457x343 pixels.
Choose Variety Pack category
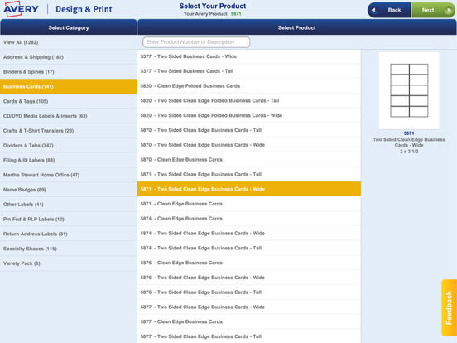pos(68,263)
